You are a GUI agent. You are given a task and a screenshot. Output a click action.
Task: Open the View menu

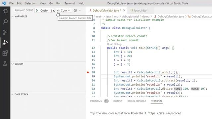click(x=43, y=3)
